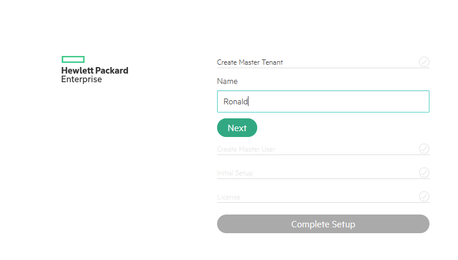Open the Initial Setup step
The width and height of the screenshot is (458, 260).
(x=235, y=173)
